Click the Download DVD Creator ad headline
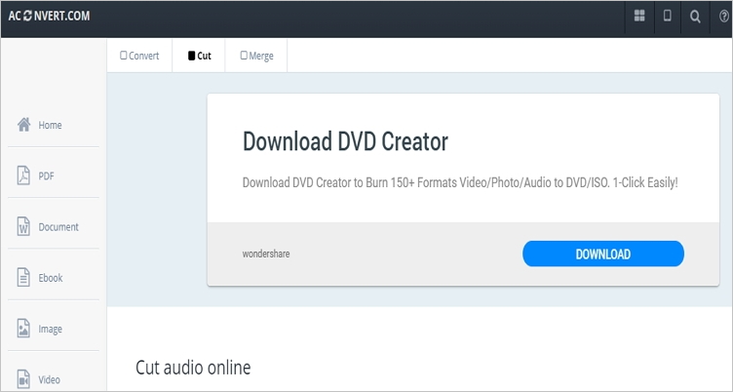This screenshot has width=733, height=392. click(x=345, y=141)
